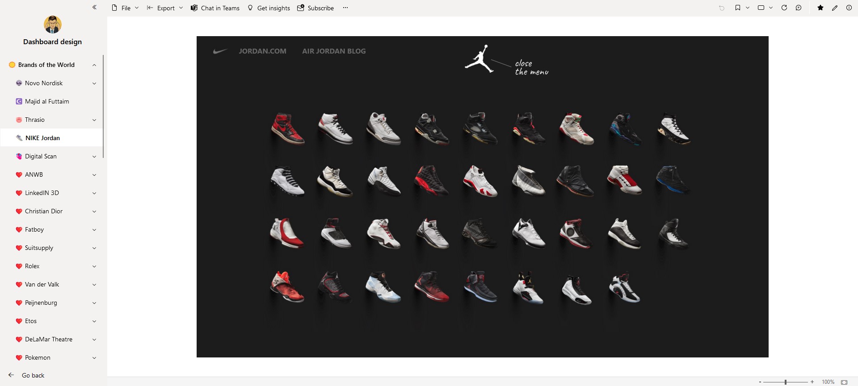Click Chat in Teams button
The height and width of the screenshot is (386, 858).
click(x=215, y=8)
